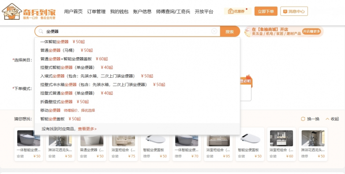
Task: Collapse recommendations with 收起
Action: point(332,119)
